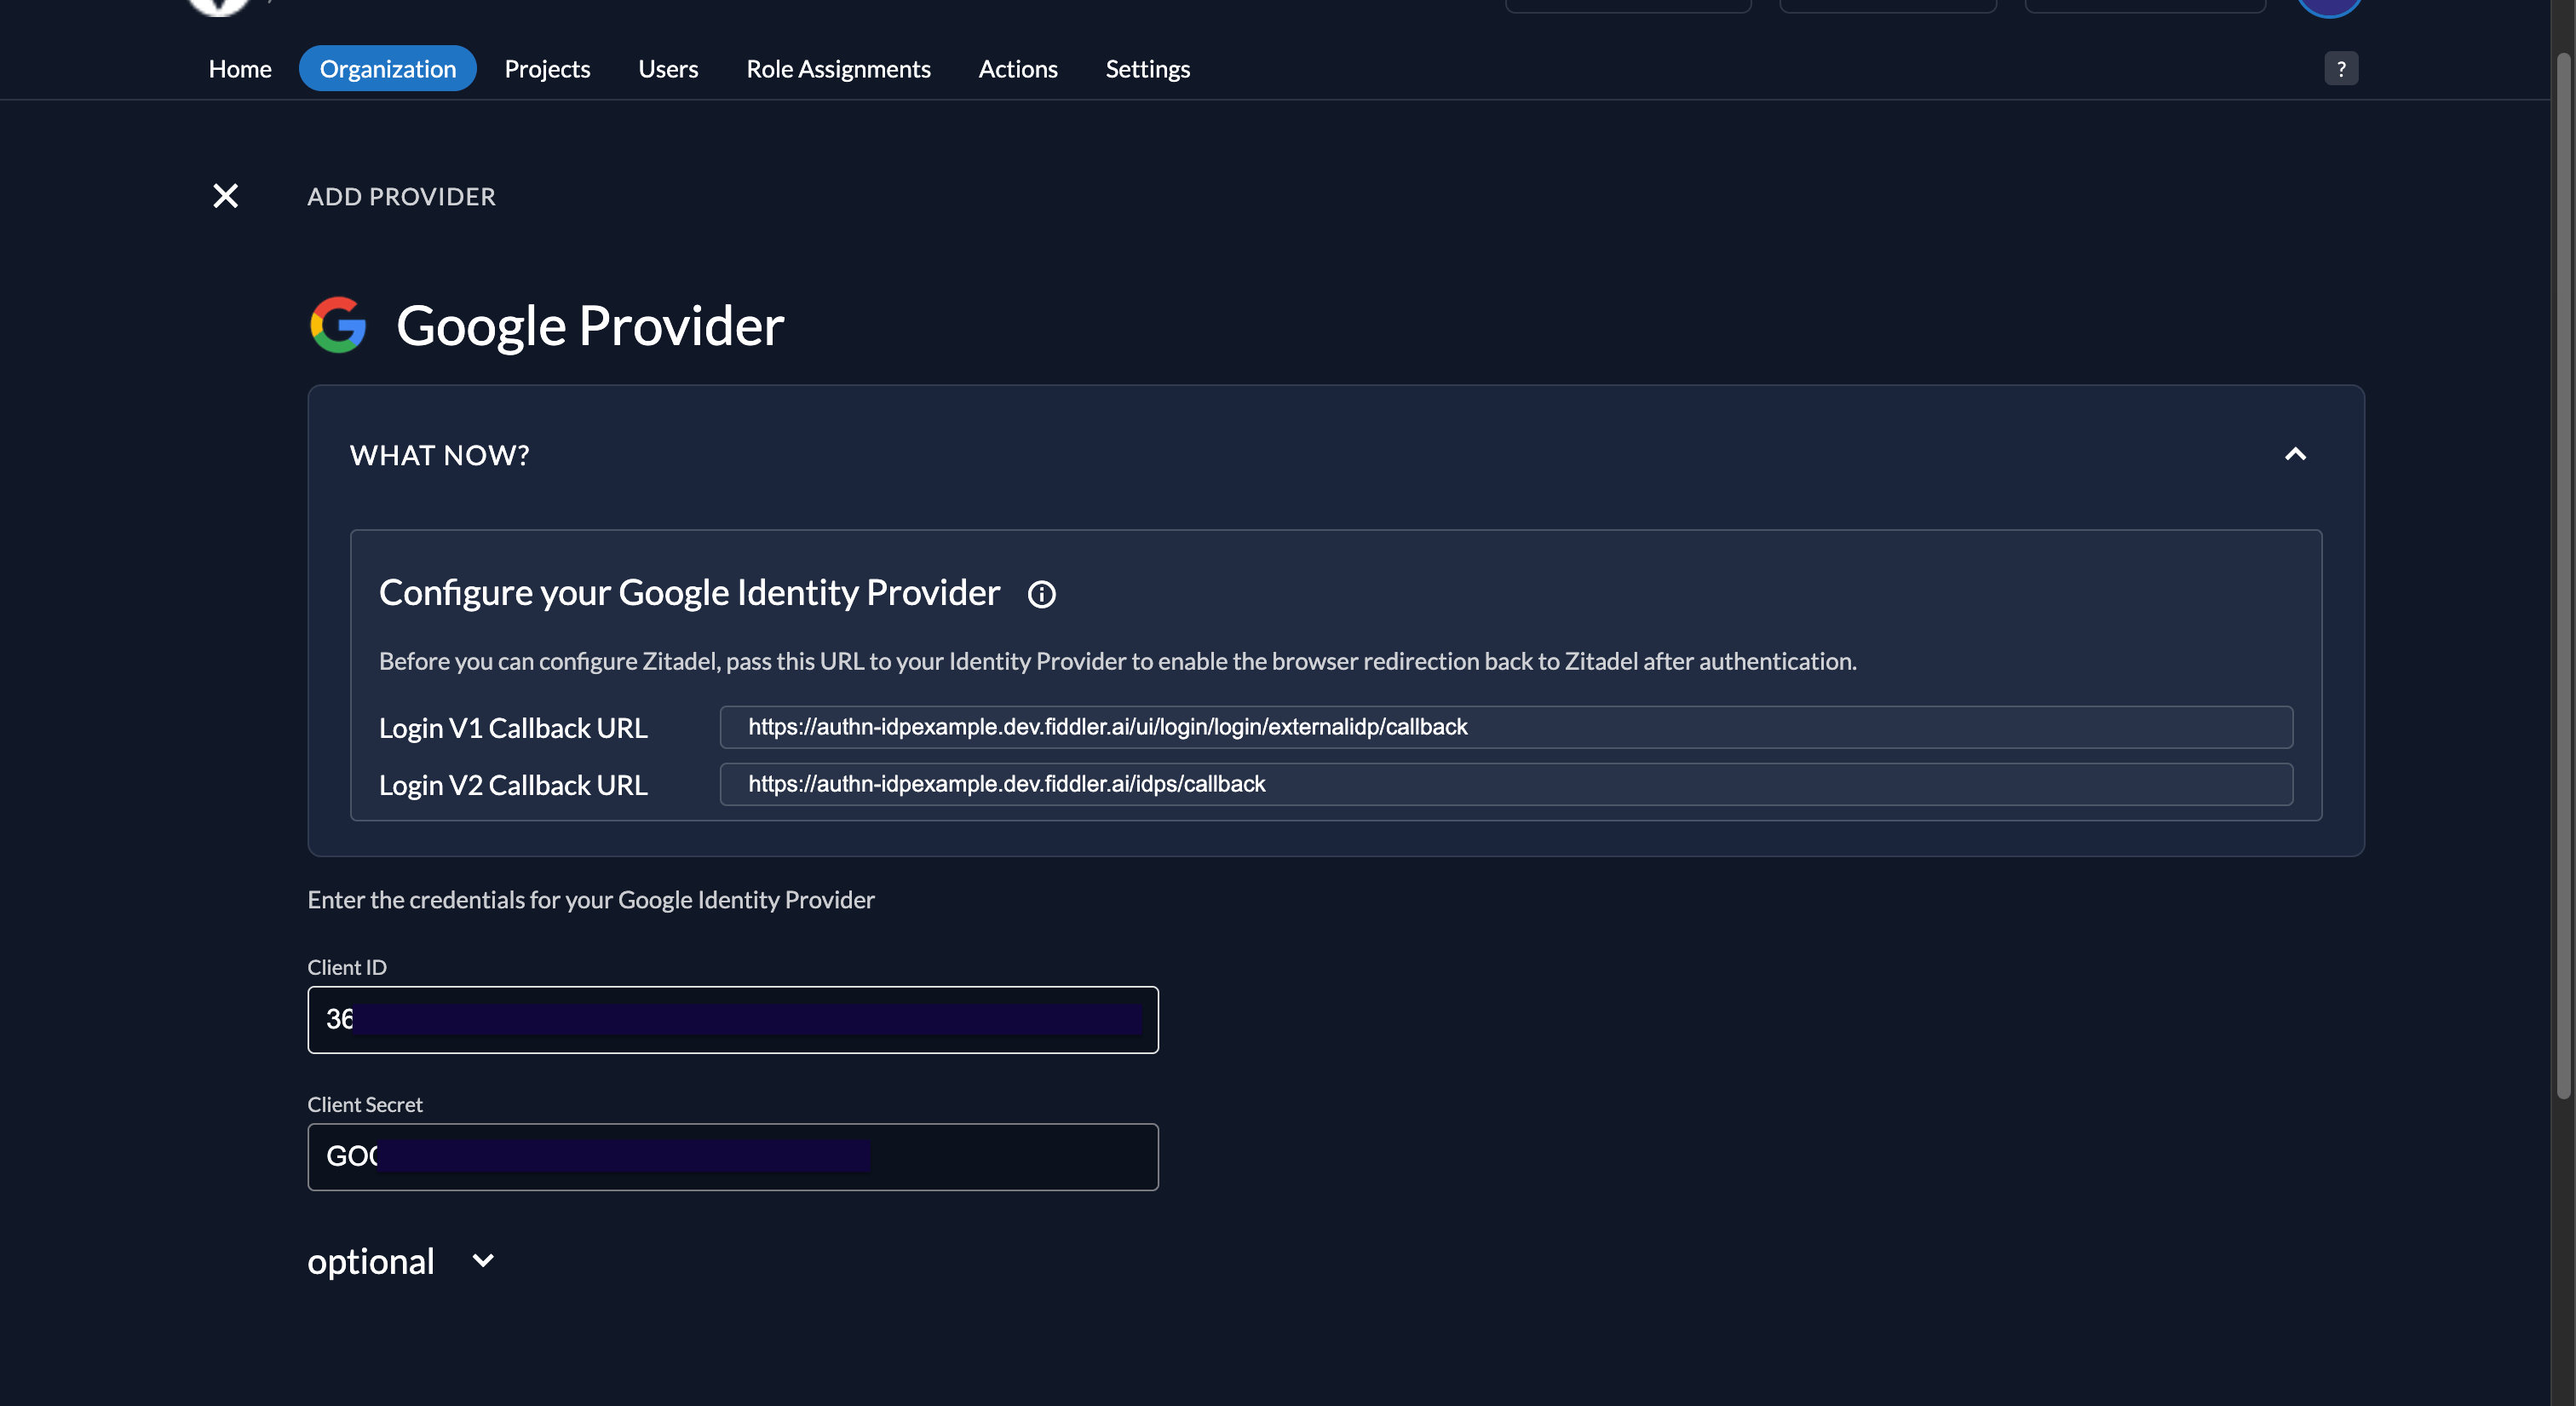Open the help question mark button
The height and width of the screenshot is (1406, 2576).
2341,69
